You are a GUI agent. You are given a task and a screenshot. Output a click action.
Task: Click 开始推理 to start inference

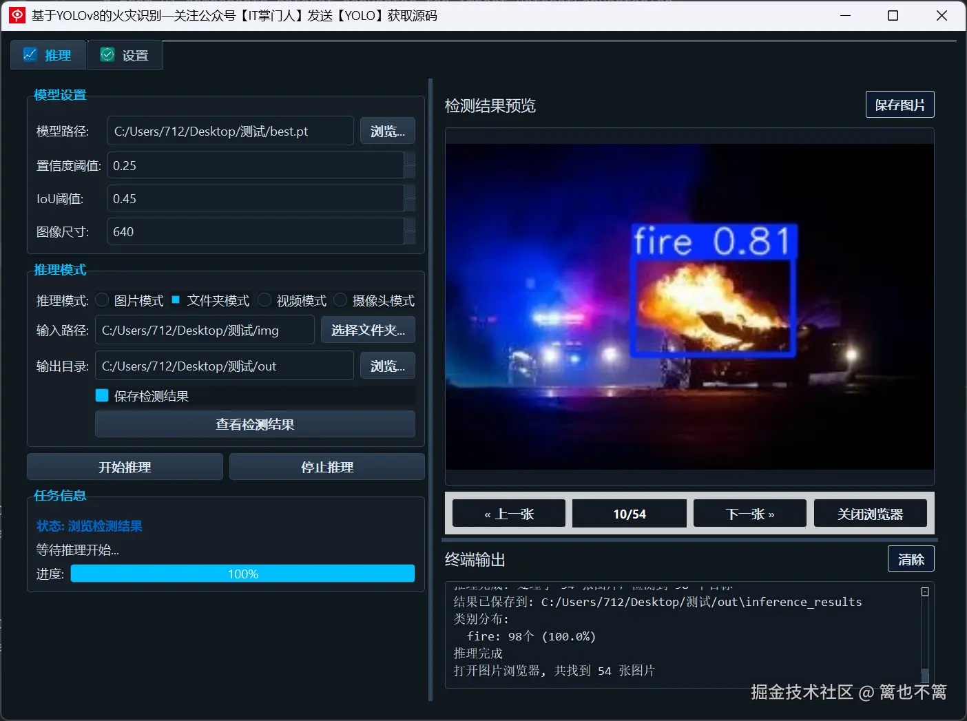point(124,466)
